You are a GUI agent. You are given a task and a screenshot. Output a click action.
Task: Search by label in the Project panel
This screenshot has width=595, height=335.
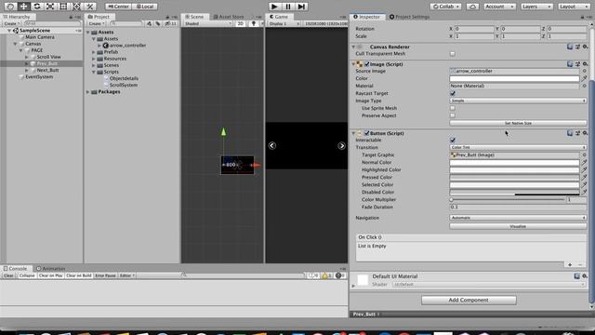pyautogui.click(x=158, y=23)
